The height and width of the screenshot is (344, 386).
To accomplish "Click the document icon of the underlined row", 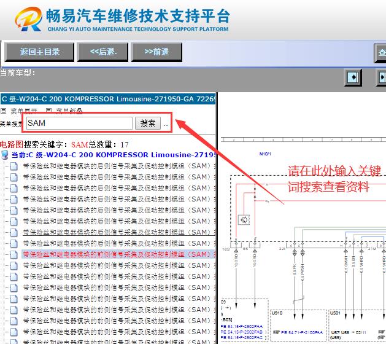I will pyautogui.click(x=14, y=232).
